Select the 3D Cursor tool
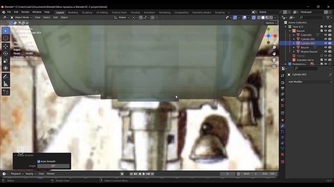Screen dimensions: 334x187 pyautogui.click(x=6, y=38)
